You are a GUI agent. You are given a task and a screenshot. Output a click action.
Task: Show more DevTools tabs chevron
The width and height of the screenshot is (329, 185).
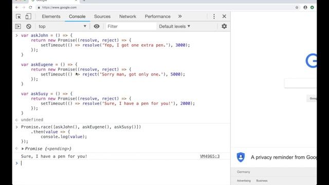[180, 16]
